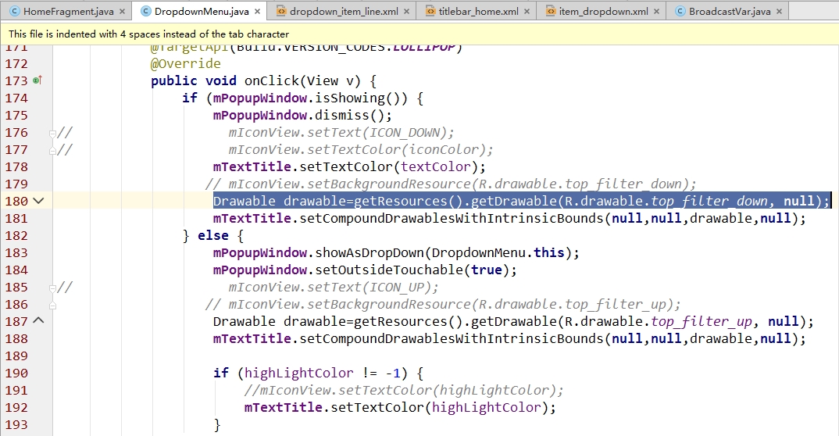Click line number 172 in gutter
Viewport: 839px width, 436px height.
[16, 63]
